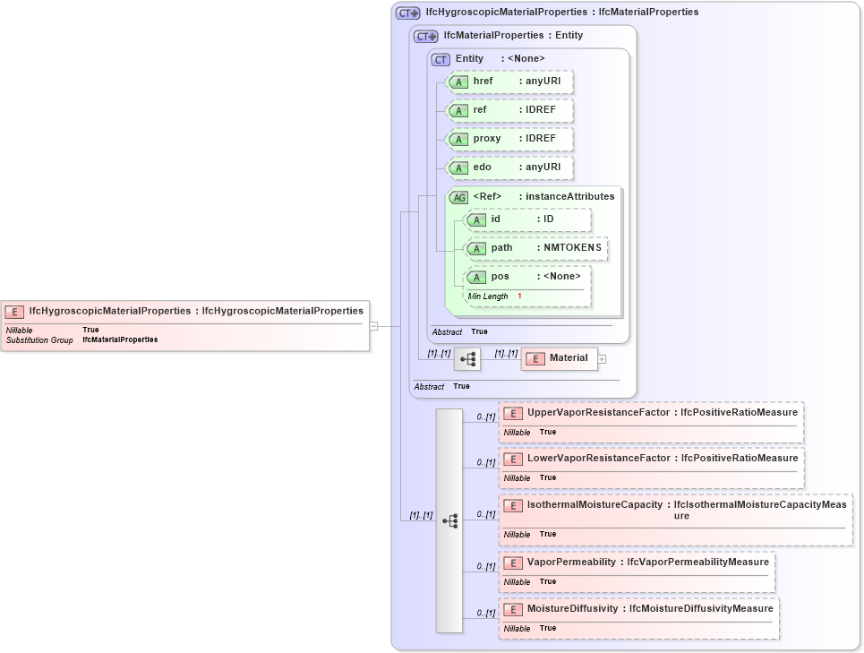Select the sequence icon grouping the vapor property elements

click(x=449, y=520)
